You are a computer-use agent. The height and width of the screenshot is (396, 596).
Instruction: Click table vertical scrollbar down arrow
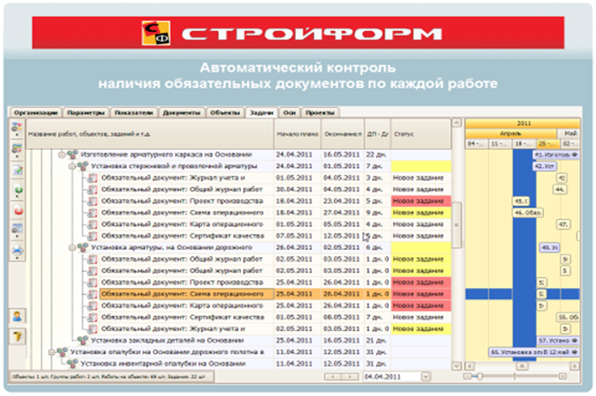[456, 366]
